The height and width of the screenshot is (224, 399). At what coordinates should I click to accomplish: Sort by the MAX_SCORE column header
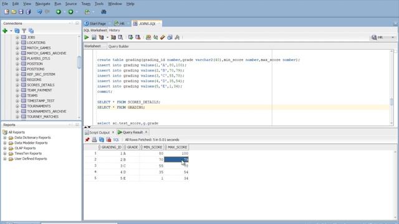coord(176,147)
